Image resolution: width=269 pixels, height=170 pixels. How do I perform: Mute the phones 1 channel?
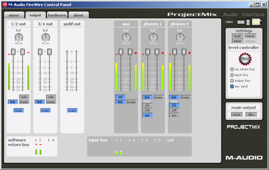[159, 97]
